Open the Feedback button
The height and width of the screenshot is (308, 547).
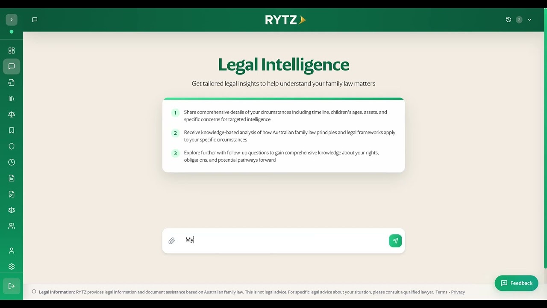coord(516,283)
